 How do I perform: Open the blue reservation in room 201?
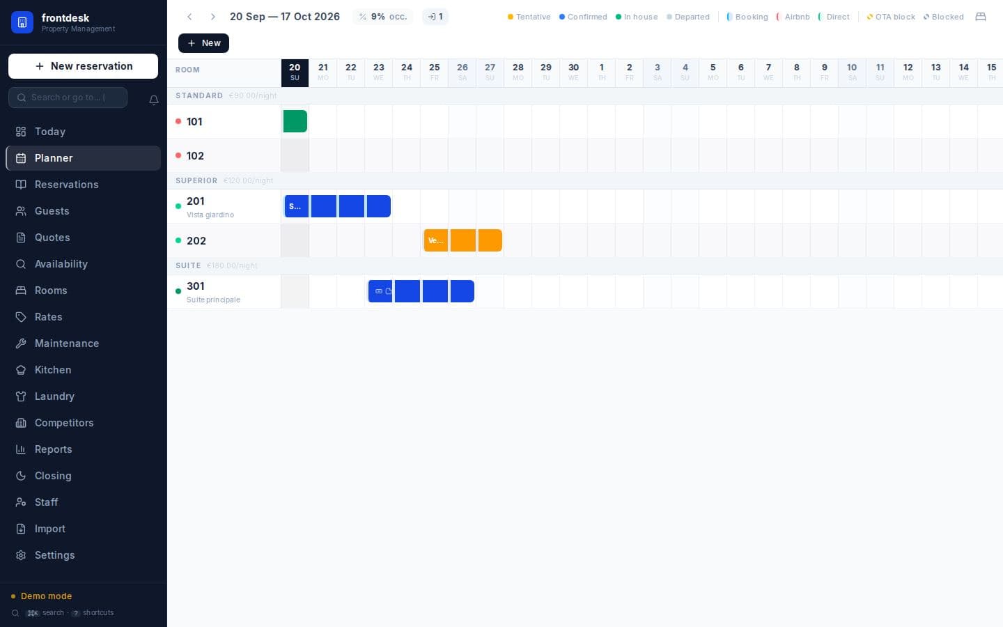(x=338, y=206)
